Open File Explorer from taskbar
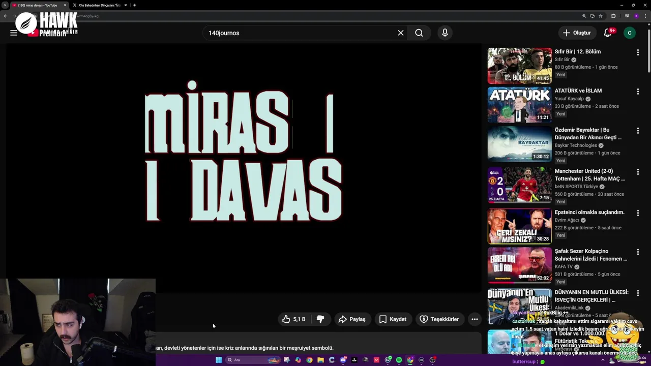 click(321, 360)
